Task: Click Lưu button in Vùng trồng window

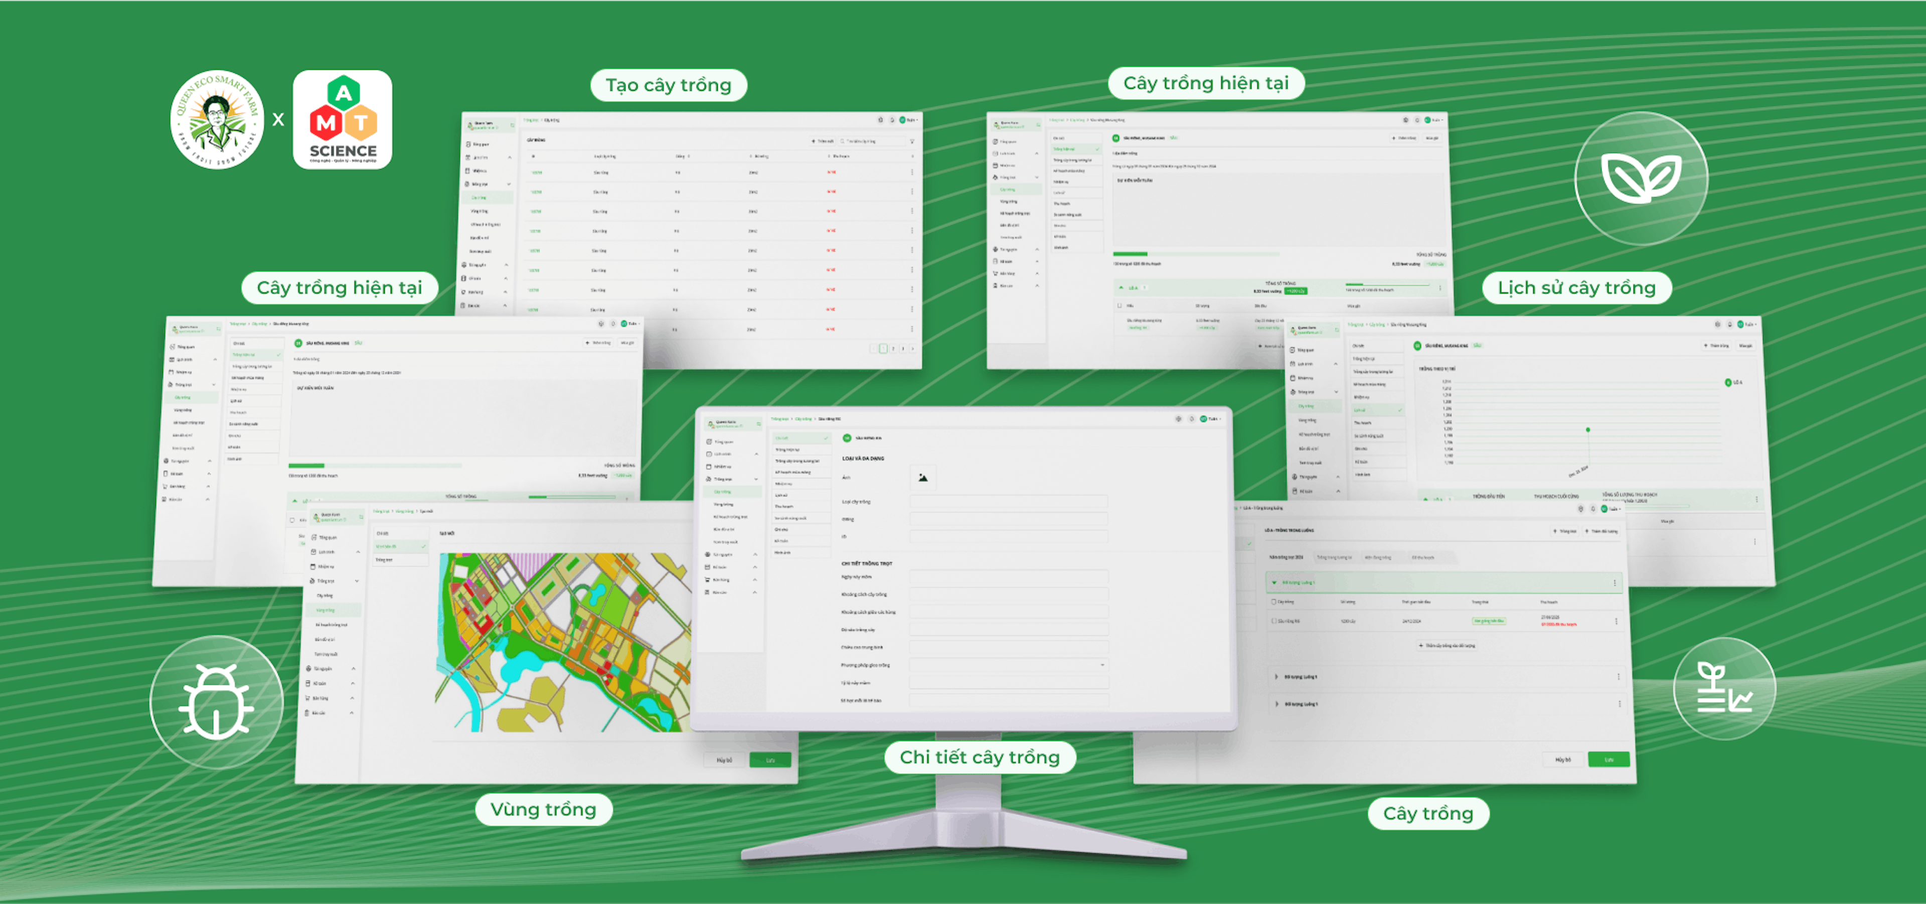Action: pyautogui.click(x=770, y=761)
